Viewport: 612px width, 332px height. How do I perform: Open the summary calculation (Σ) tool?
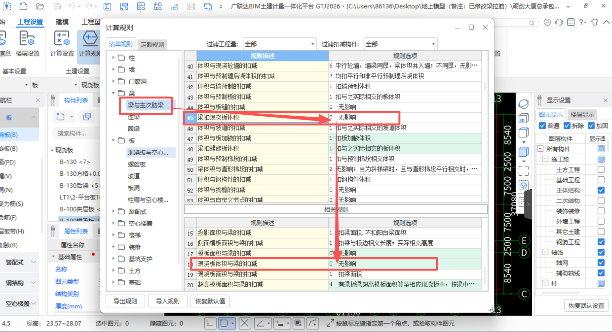(107, 6)
